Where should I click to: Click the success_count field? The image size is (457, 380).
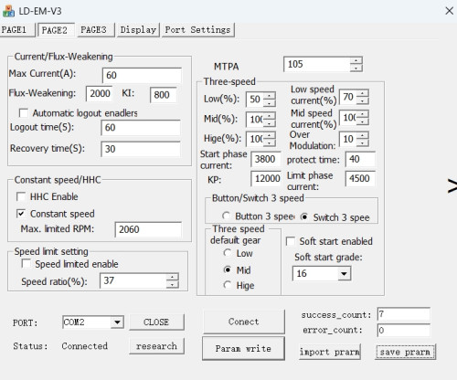(404, 314)
